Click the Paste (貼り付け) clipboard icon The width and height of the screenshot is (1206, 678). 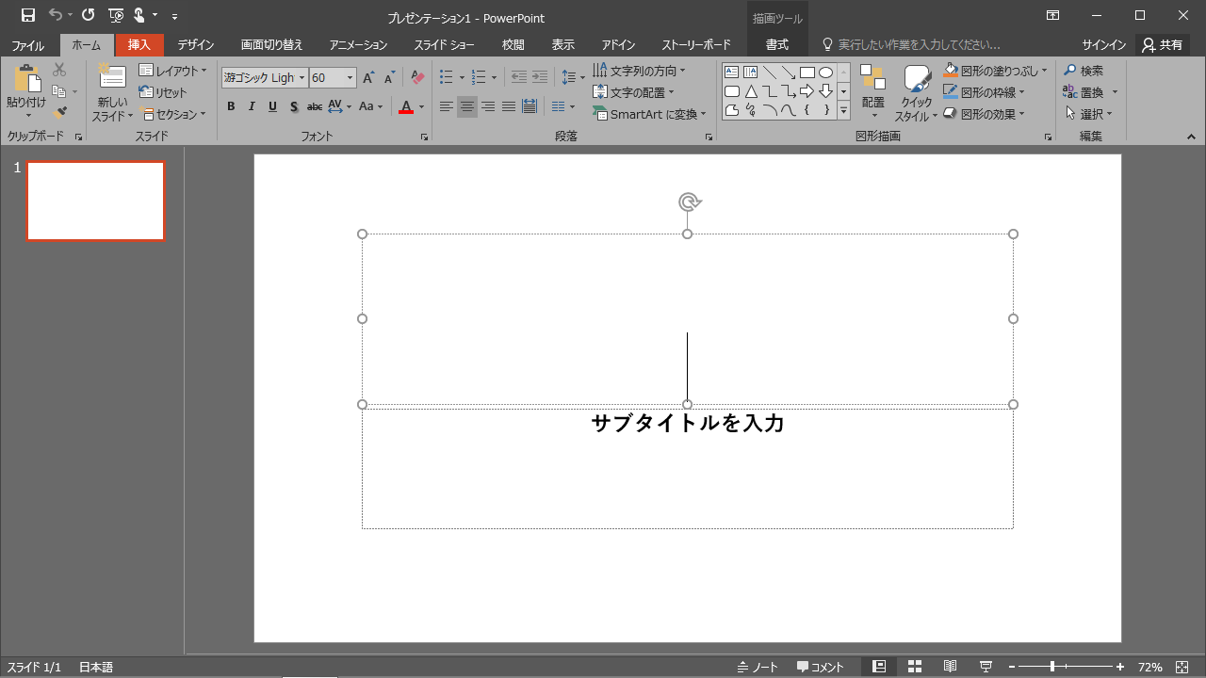(26, 78)
